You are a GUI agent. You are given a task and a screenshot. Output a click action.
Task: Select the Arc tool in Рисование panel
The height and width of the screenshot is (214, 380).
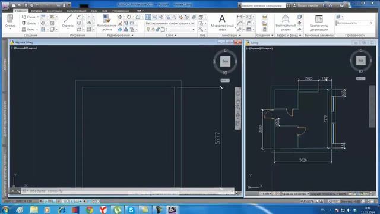(79, 17)
